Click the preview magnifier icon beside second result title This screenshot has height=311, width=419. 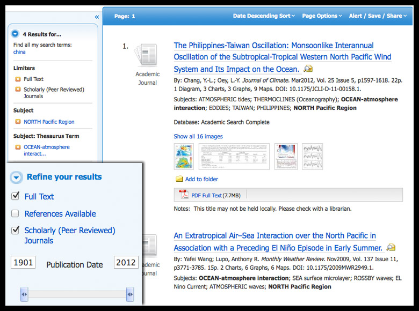tap(391, 248)
